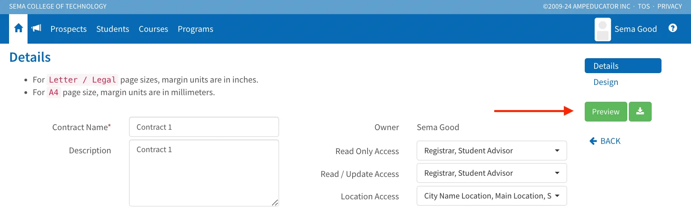Viewport: 691px width, 217px height.
Task: Click the green Preview button
Action: 606,112
